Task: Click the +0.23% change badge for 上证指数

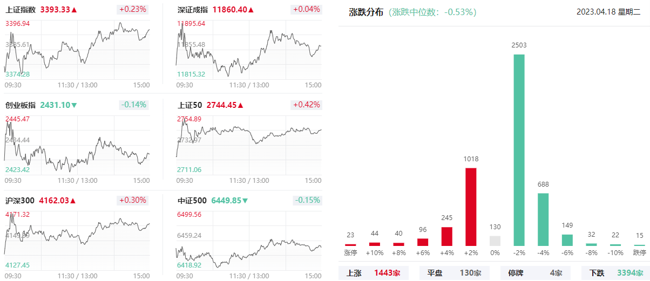Action: 132,9
